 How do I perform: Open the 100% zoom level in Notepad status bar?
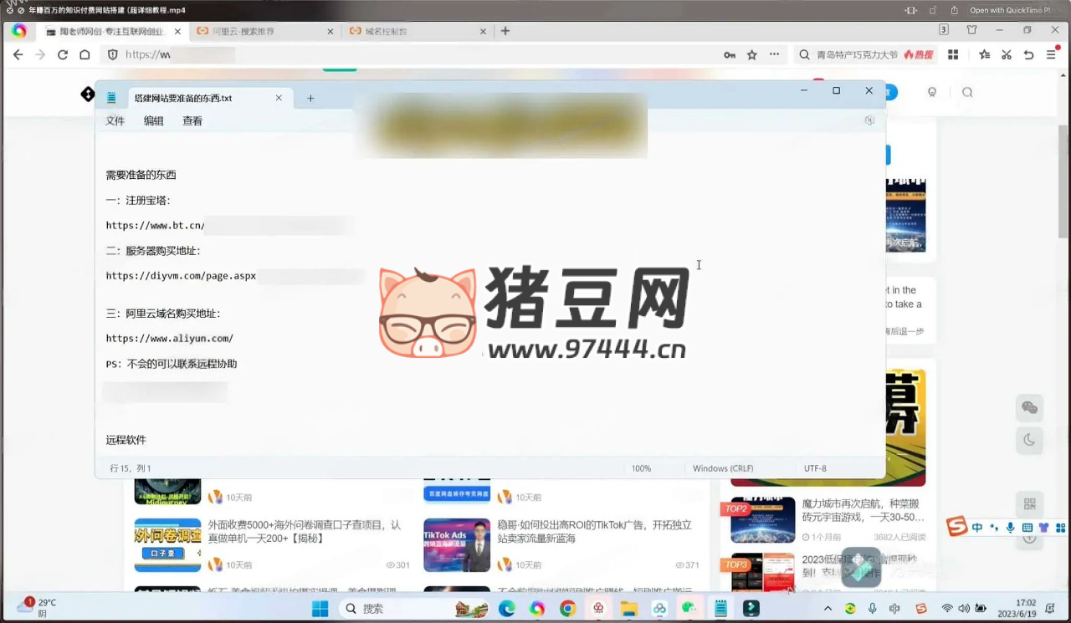pyautogui.click(x=641, y=468)
